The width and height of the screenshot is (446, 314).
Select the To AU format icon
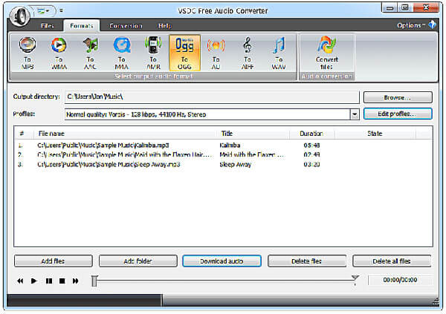pyautogui.click(x=216, y=53)
